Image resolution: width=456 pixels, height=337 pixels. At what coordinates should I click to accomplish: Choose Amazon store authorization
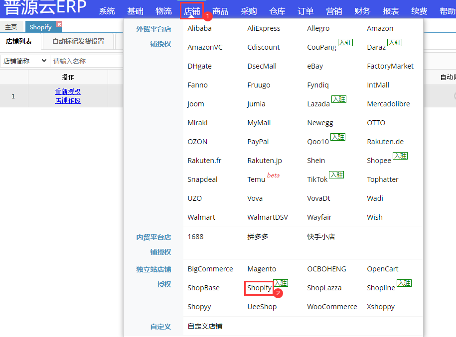[380, 28]
